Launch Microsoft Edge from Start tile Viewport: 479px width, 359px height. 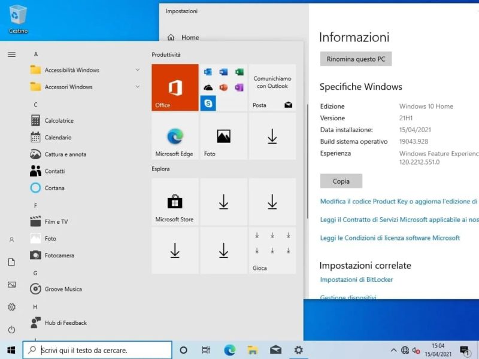point(175,136)
